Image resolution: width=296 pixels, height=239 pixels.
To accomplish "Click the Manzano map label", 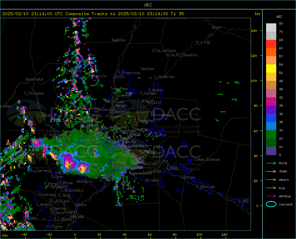I will pyautogui.click(x=30, y=218).
